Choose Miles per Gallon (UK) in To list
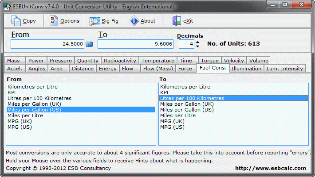315x177 pixels. pos(186,104)
